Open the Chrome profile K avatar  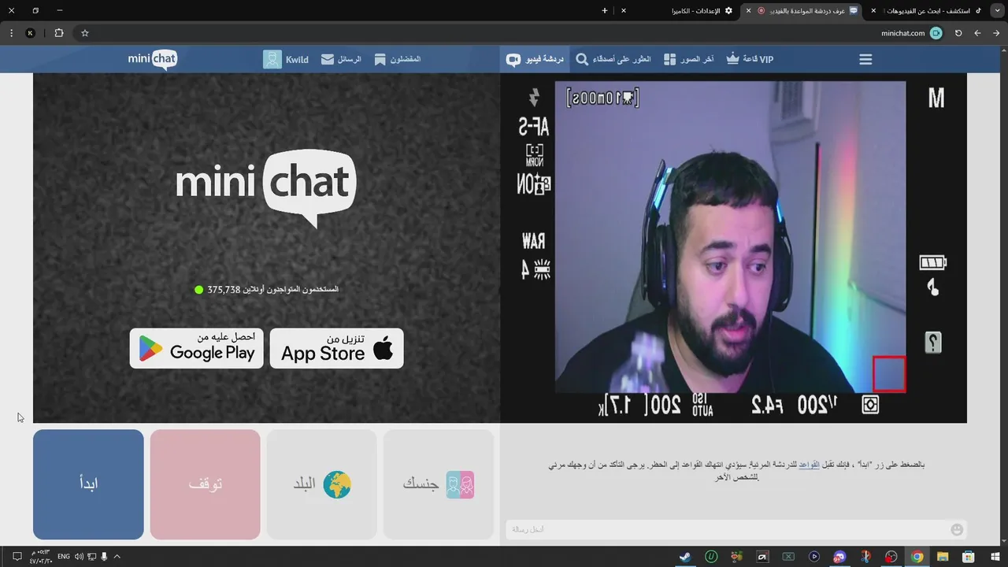pos(31,33)
